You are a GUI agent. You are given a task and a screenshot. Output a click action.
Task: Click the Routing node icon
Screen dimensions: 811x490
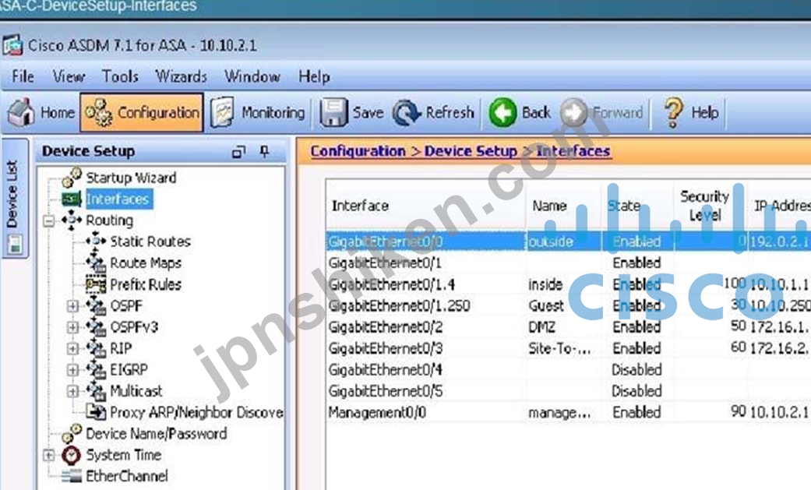[72, 220]
